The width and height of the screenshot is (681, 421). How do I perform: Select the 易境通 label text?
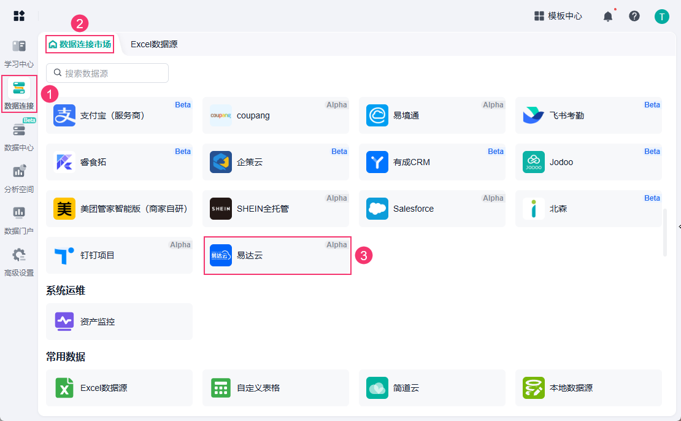click(x=406, y=115)
